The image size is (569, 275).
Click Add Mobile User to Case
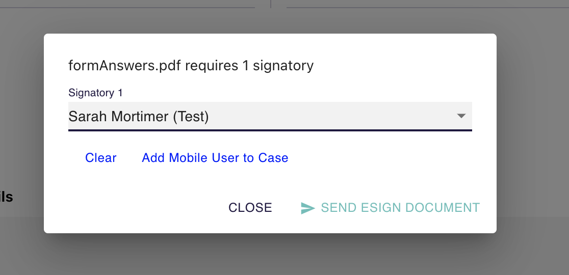[x=215, y=158]
